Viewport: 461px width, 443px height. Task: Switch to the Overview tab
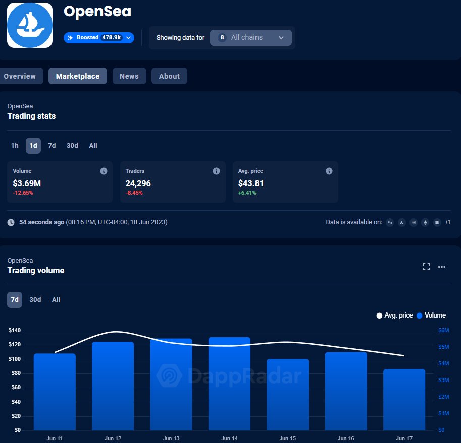coord(20,76)
